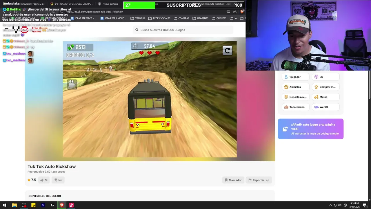Restart the game with the reload icon
The height and width of the screenshot is (209, 371).
click(227, 51)
